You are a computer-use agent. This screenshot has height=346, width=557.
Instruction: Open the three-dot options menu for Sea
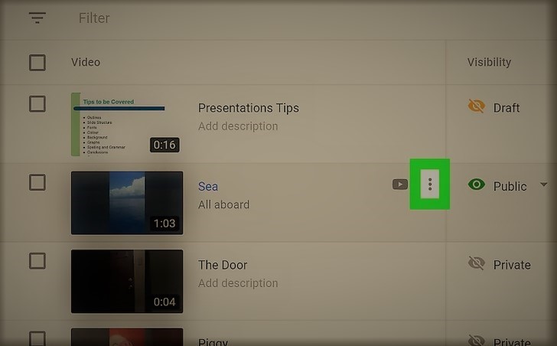[x=430, y=184]
